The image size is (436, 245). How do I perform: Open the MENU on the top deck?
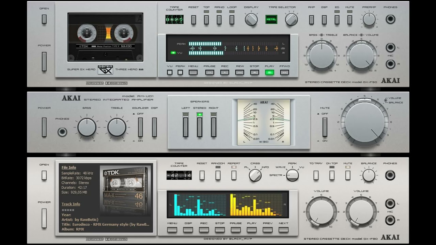pos(193,72)
